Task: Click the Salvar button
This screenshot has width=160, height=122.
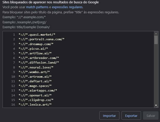Action: (151, 116)
